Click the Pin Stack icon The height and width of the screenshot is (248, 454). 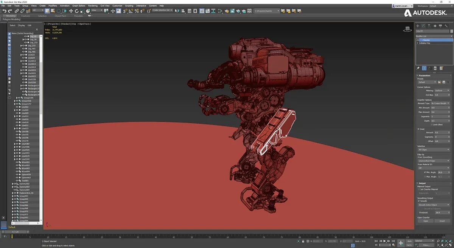coord(418,68)
